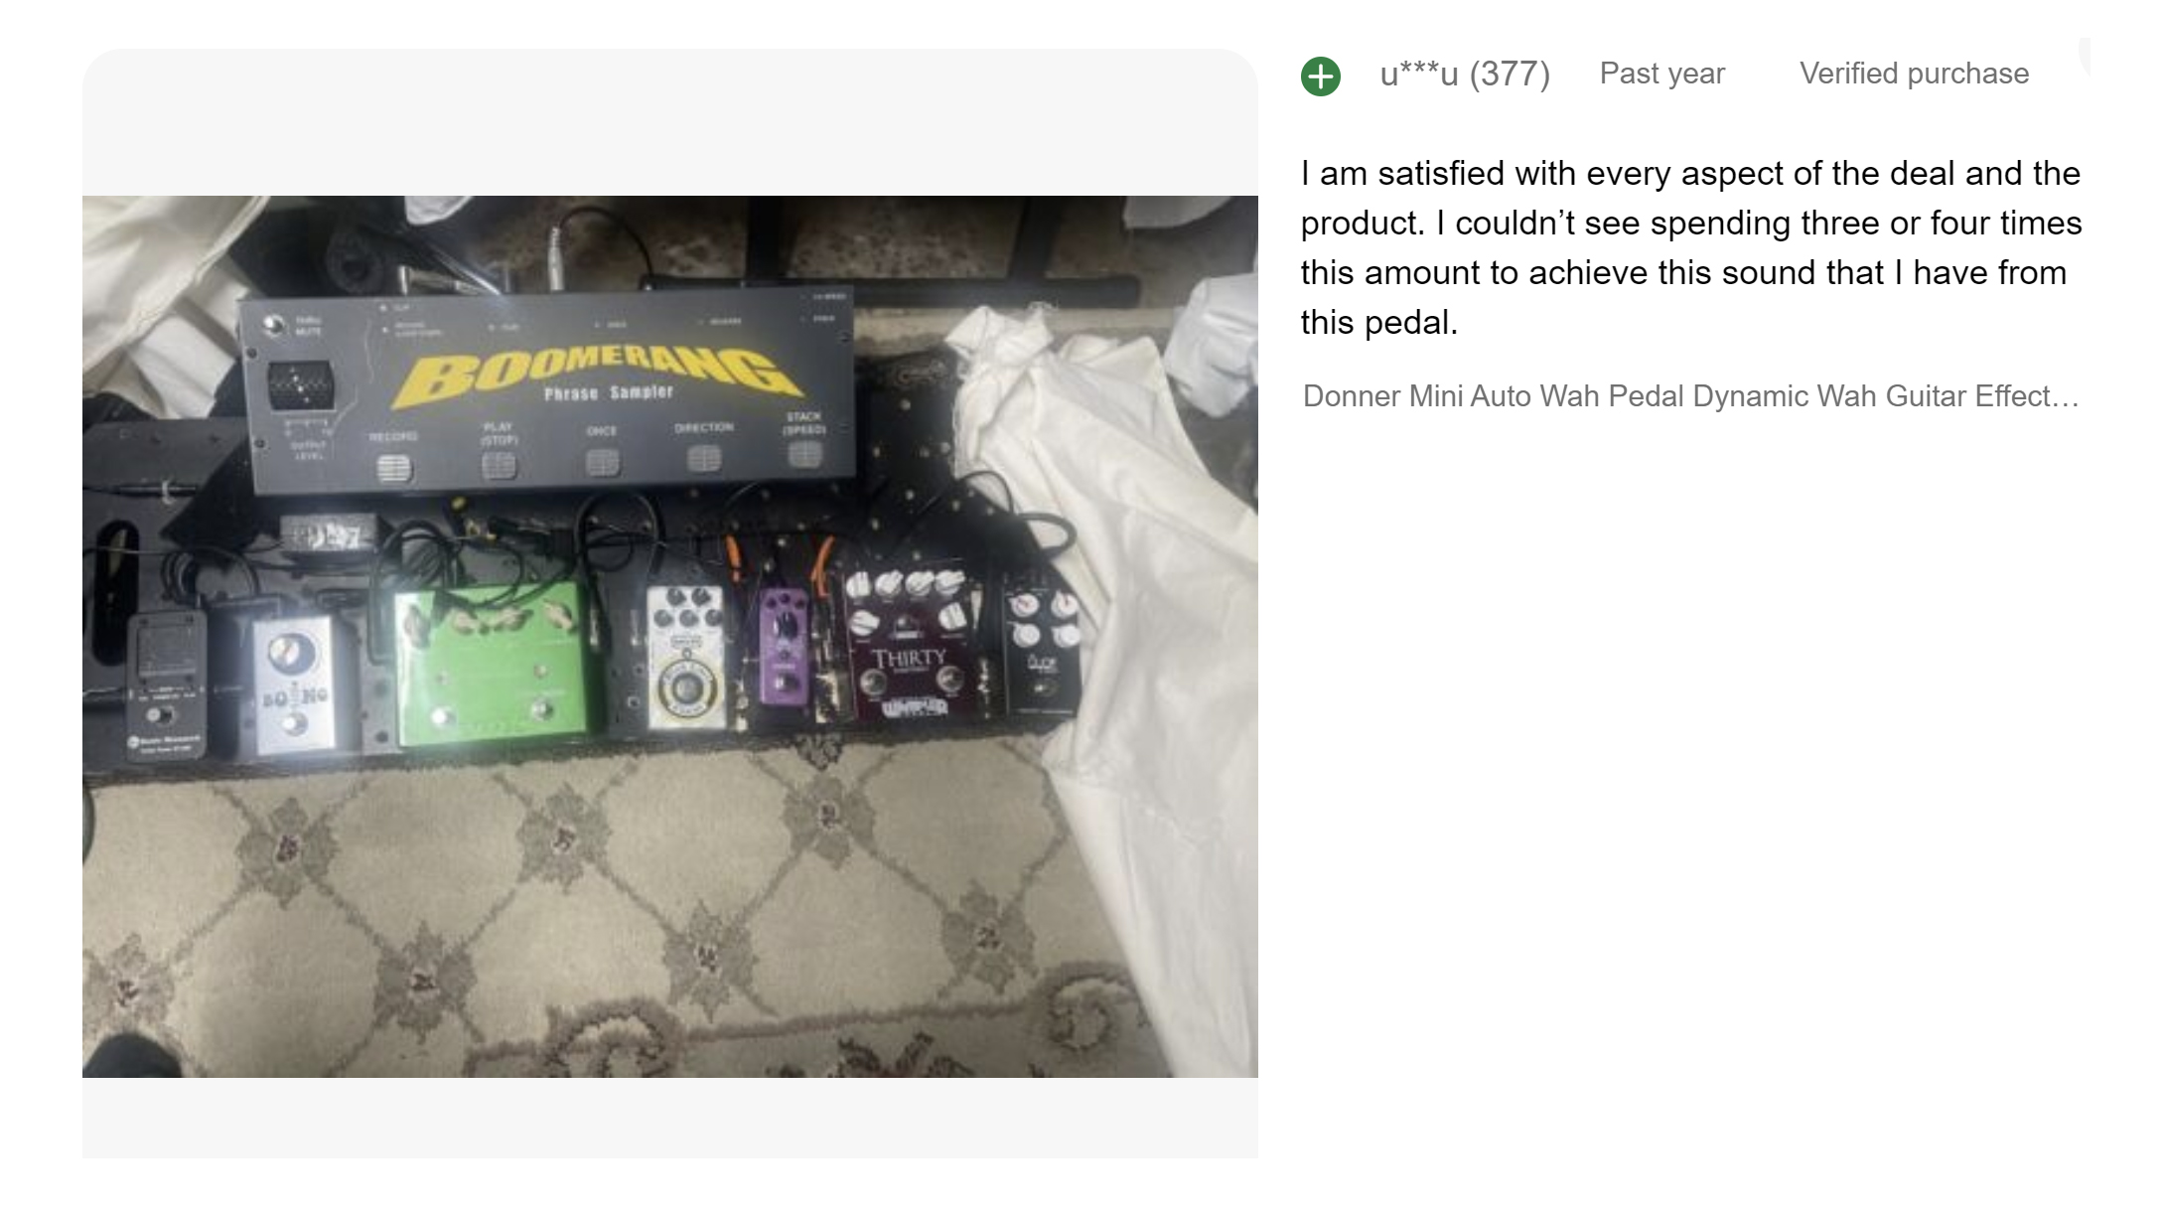
Task: Click the Boomerang Record footswitch in photo
Action: [393, 469]
